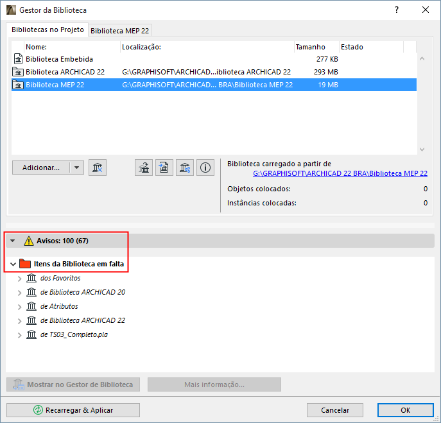Click the remove library icon next to Adicionar
This screenshot has height=423, width=441.
98,168
